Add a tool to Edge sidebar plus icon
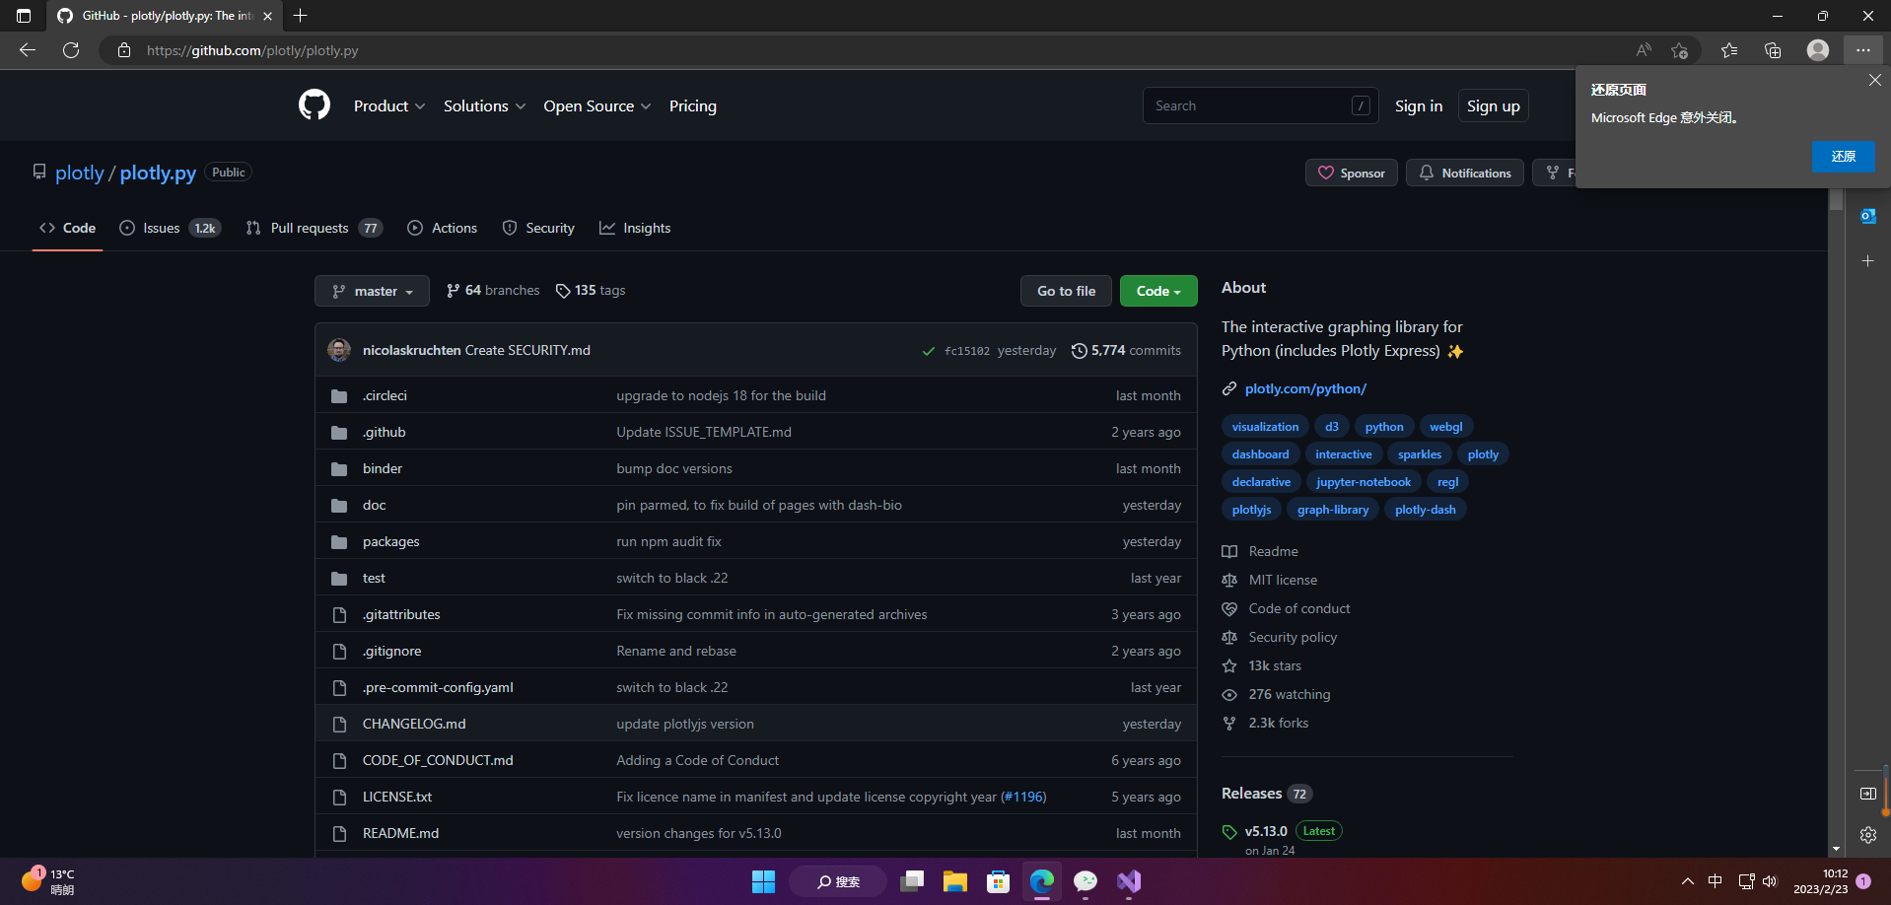The height and width of the screenshot is (905, 1891). [x=1868, y=261]
